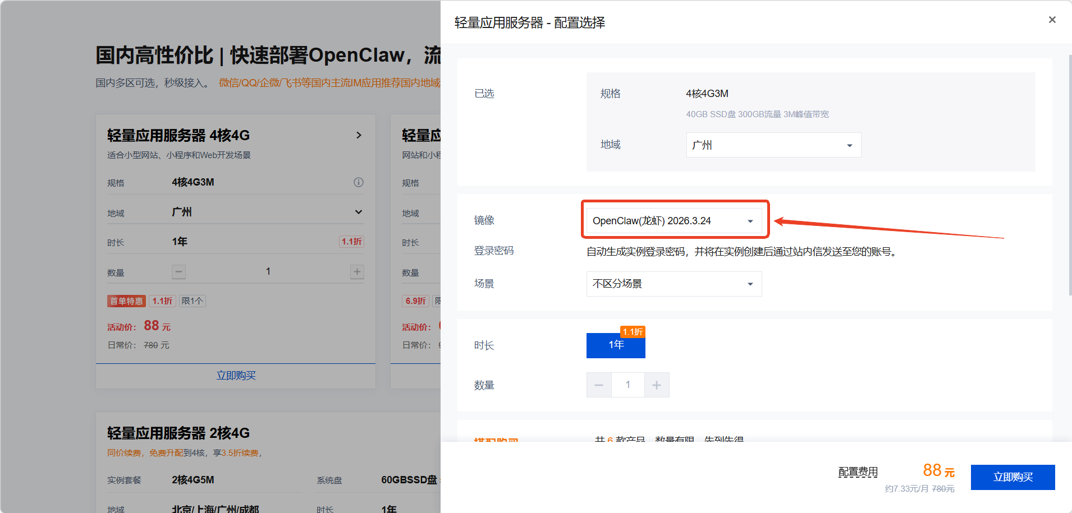Click the right arrow on the 4核4G card
The height and width of the screenshot is (513, 1072).
click(x=359, y=135)
